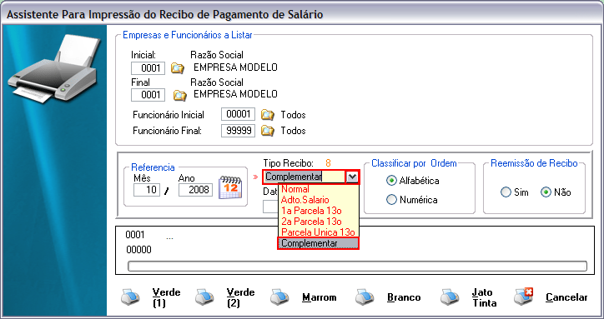This screenshot has height=319, width=604.
Task: Print using Verde (1) printer icon
Action: click(x=131, y=297)
